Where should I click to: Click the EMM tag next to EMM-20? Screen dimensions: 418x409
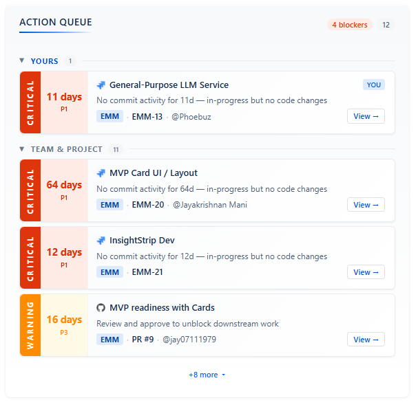point(109,205)
